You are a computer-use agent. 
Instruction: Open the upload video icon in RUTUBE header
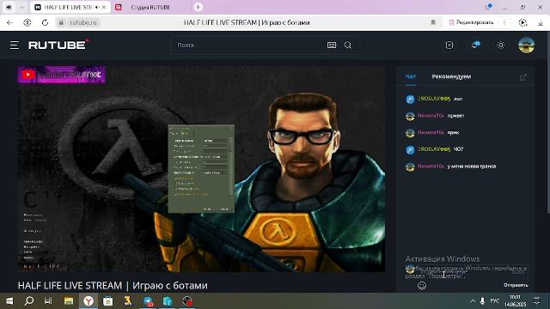(449, 45)
